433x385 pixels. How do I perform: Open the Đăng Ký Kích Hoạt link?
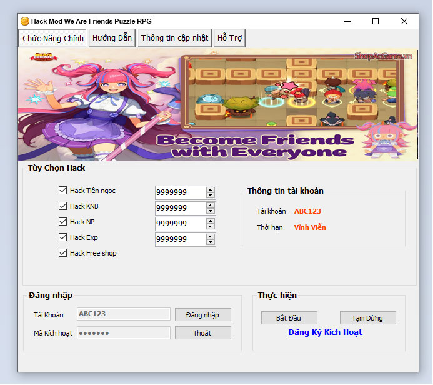click(325, 332)
